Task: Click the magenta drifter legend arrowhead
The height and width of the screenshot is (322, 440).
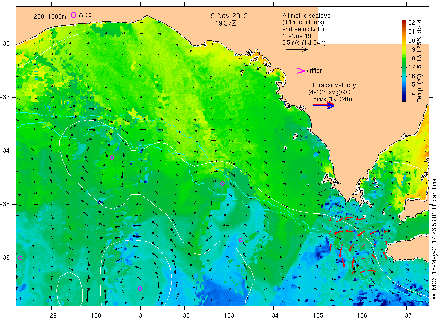Action: pos(301,71)
